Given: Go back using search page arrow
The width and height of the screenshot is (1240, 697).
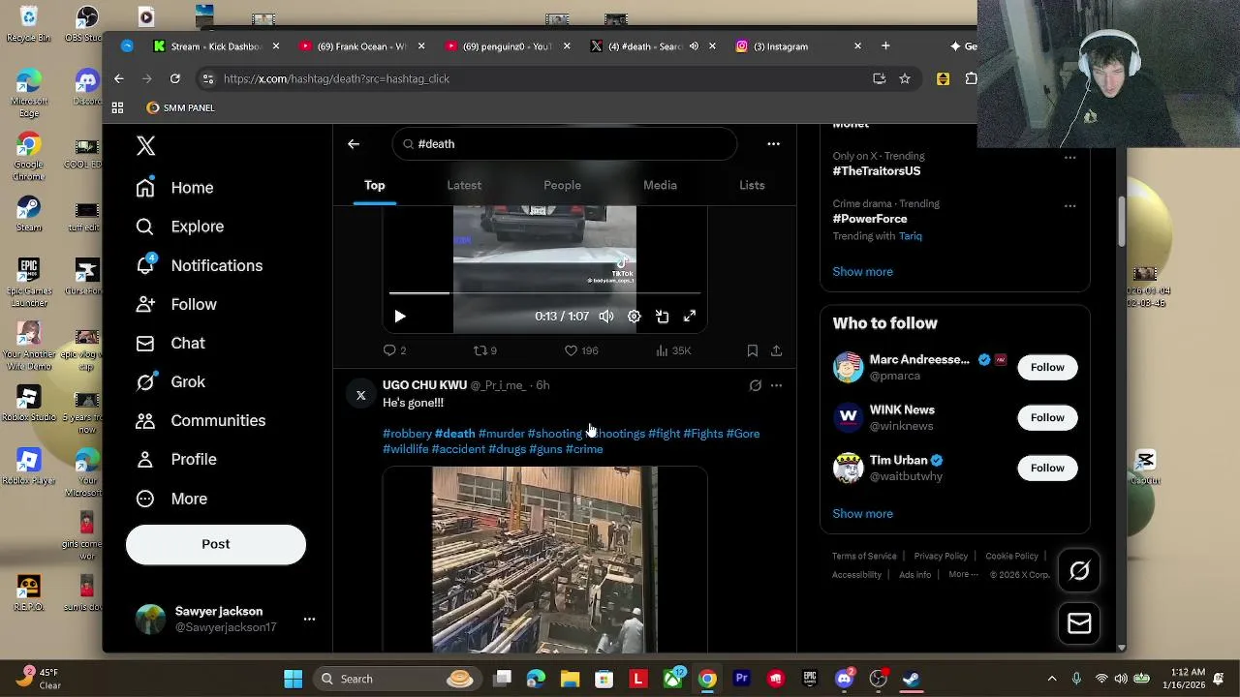Looking at the screenshot, I should coord(354,144).
